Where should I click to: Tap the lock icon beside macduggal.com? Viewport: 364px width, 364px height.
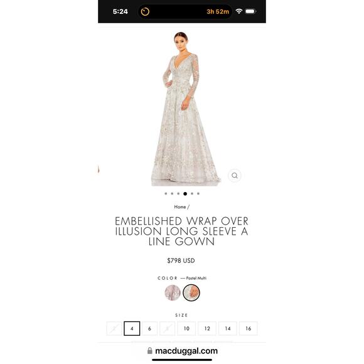tap(150, 351)
